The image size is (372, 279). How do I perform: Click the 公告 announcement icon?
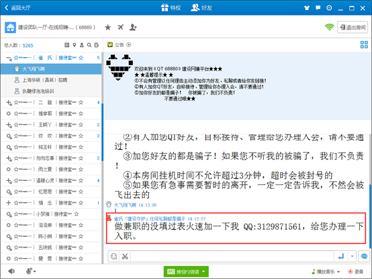click(110, 44)
